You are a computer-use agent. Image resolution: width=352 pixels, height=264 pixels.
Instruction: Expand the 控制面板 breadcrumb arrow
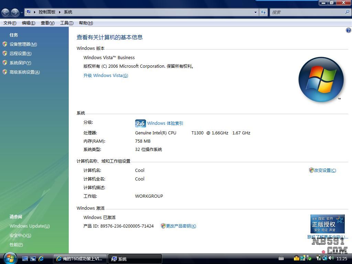click(59, 12)
